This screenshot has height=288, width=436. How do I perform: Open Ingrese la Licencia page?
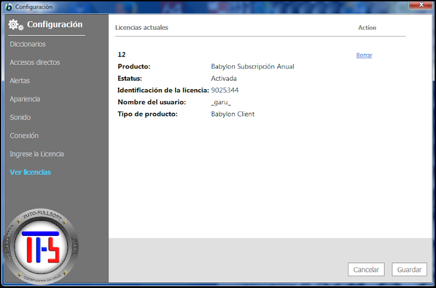(x=37, y=154)
